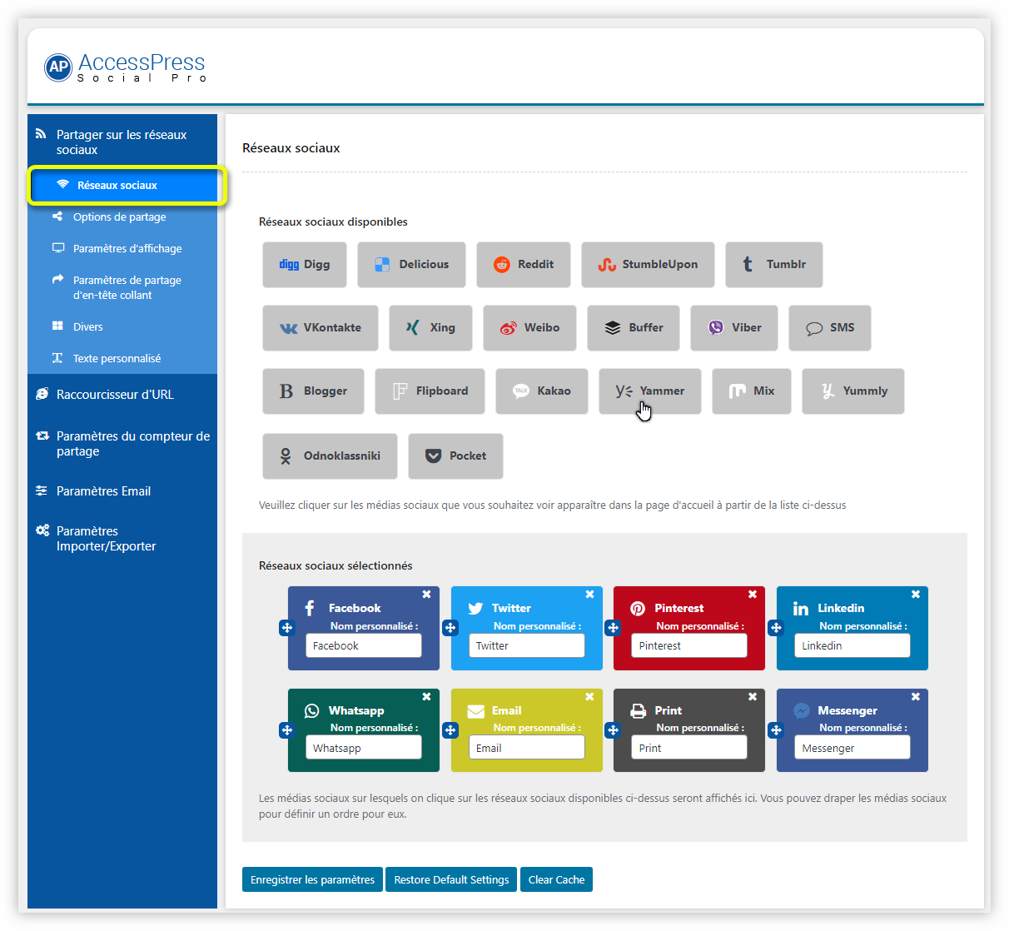This screenshot has width=1009, height=931.
Task: Add StumbleUpon network
Action: [x=648, y=265]
